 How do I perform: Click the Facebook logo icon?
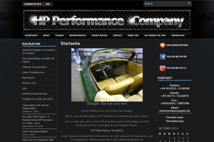point(163,57)
